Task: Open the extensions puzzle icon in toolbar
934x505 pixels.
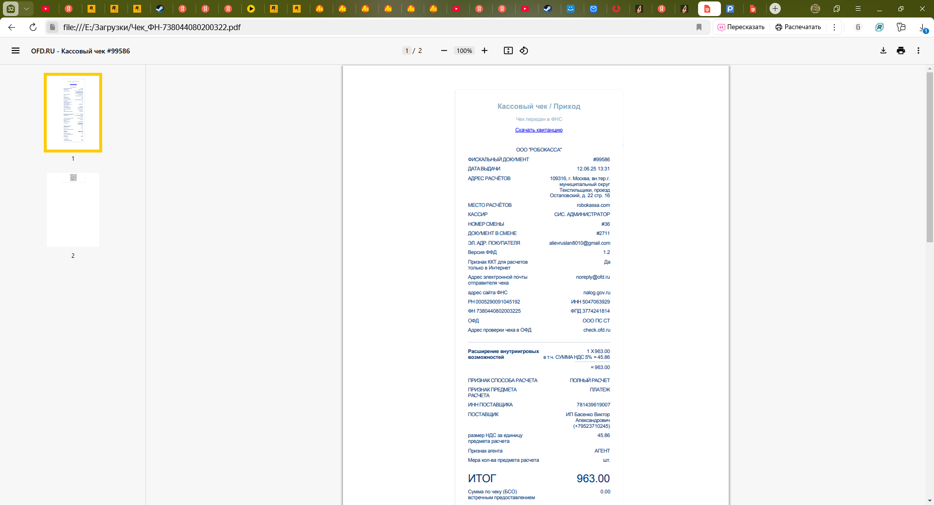Action: 901,27
